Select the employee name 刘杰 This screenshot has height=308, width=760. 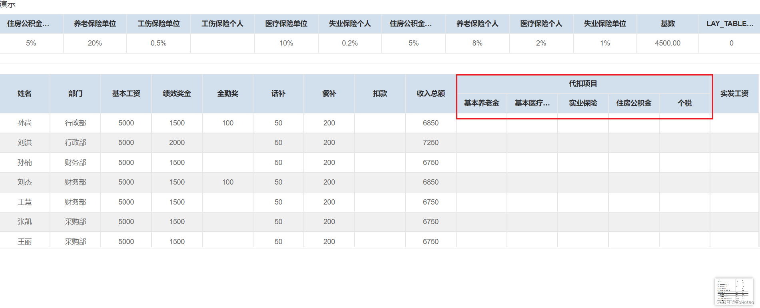pyautogui.click(x=25, y=182)
